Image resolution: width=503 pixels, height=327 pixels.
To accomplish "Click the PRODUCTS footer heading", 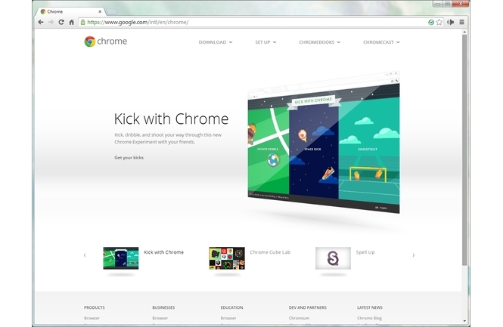I will click(95, 307).
